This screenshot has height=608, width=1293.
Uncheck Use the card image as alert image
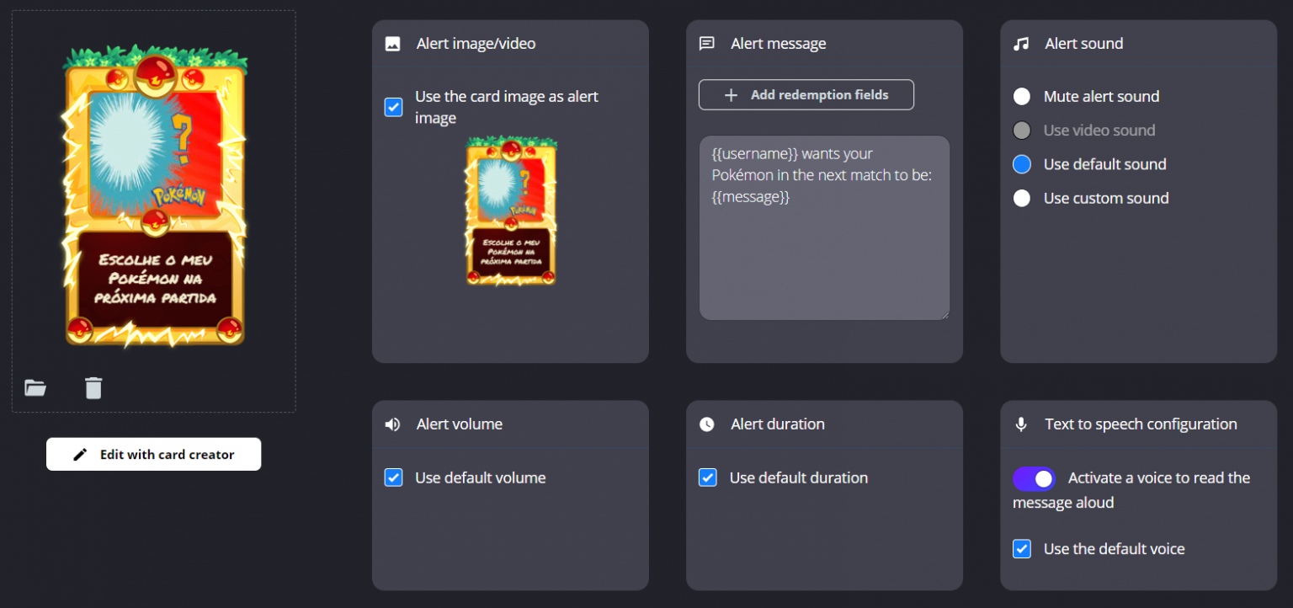[x=393, y=107]
